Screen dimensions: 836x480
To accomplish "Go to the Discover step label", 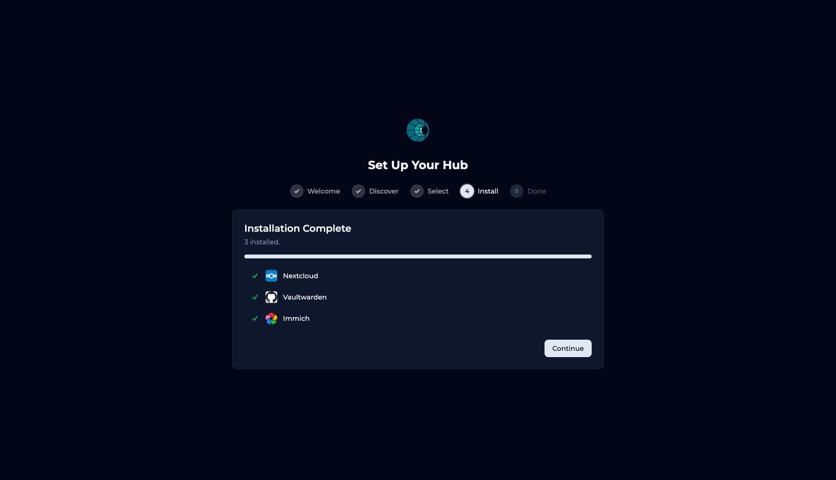I will [384, 191].
